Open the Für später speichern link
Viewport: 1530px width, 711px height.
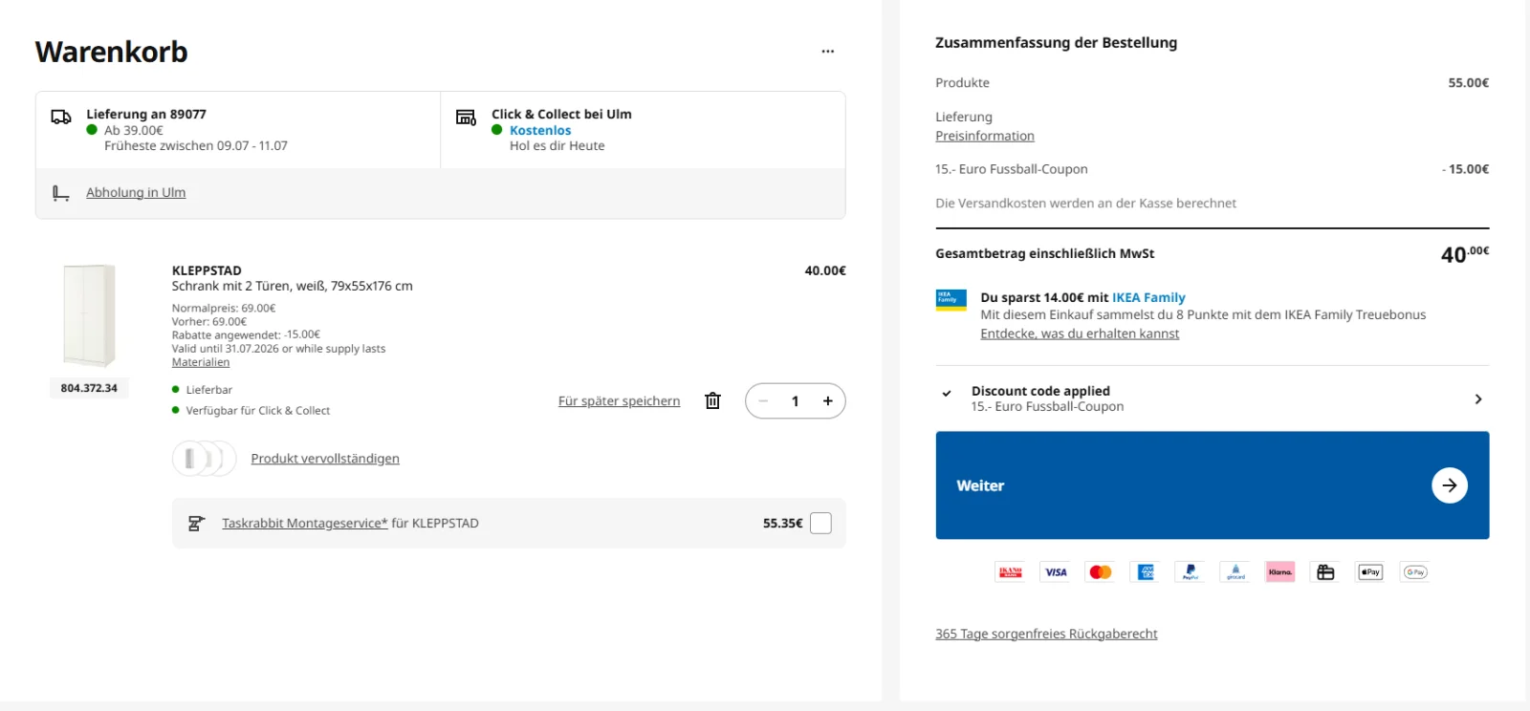619,401
